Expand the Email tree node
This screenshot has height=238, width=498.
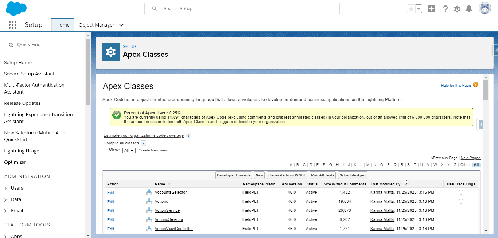pos(5,211)
